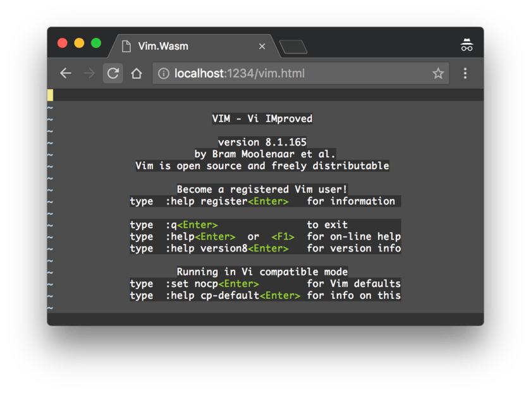Maximize the window with green button
531x393 pixels.
[96, 44]
